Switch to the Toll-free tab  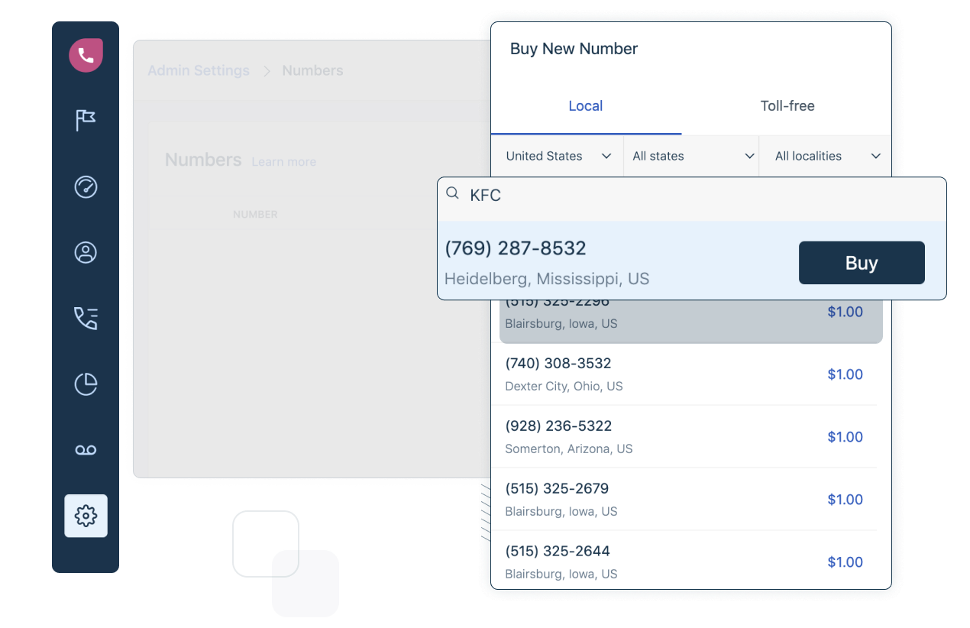click(787, 106)
